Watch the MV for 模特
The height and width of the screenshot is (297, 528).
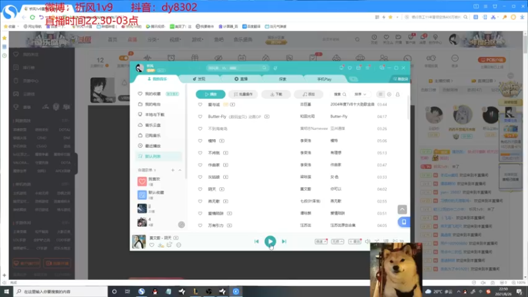(x=222, y=141)
